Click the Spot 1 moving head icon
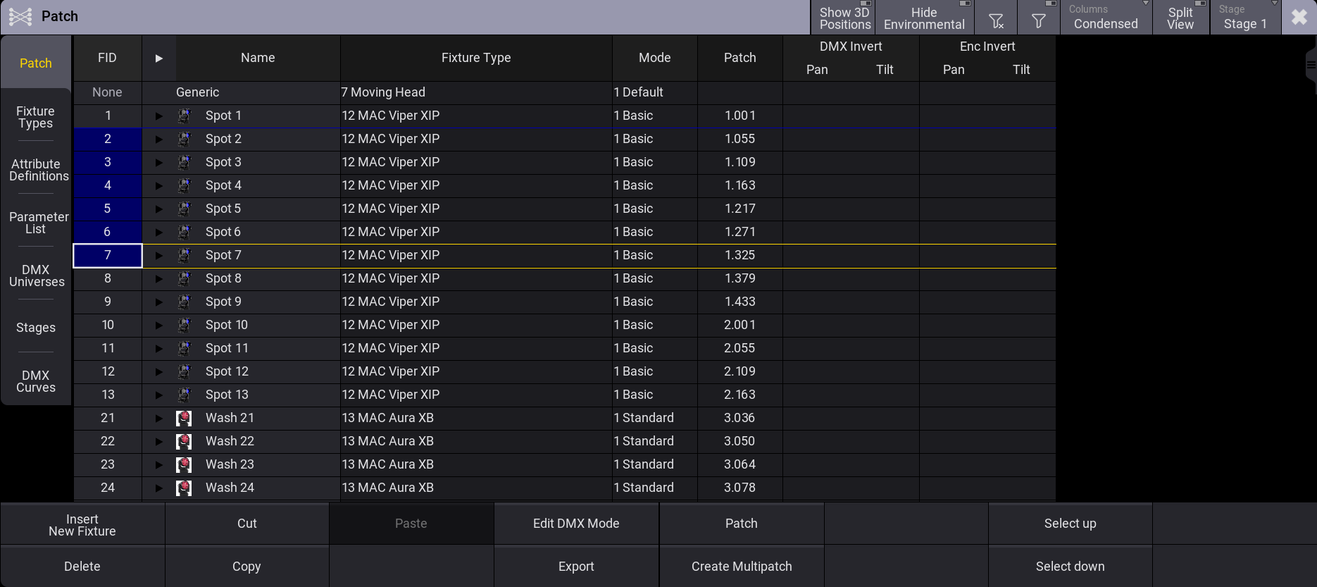 click(x=184, y=116)
